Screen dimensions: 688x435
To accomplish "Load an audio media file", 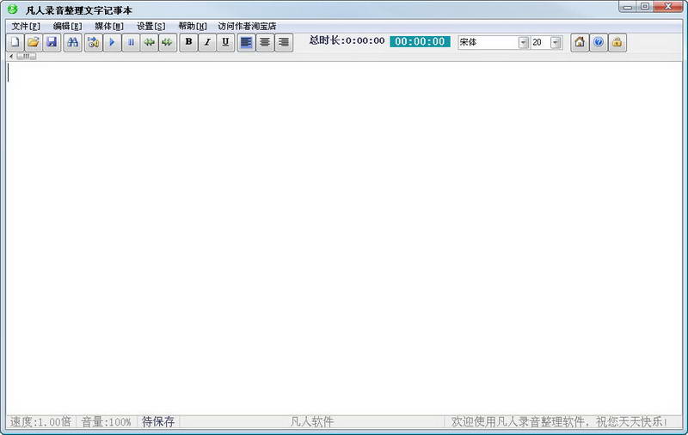I will [x=94, y=42].
